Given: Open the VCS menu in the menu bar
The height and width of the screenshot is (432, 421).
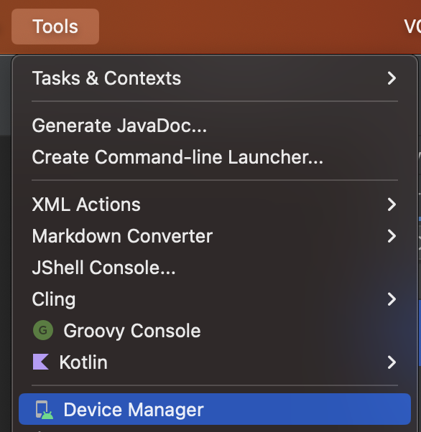Looking at the screenshot, I should pos(412,27).
